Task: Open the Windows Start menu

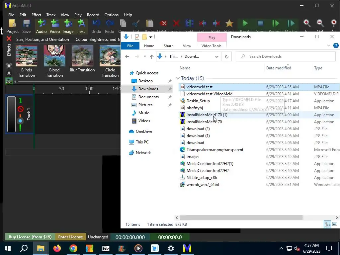Action: pos(8,248)
